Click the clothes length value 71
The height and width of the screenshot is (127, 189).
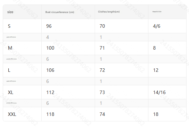(x=102, y=48)
